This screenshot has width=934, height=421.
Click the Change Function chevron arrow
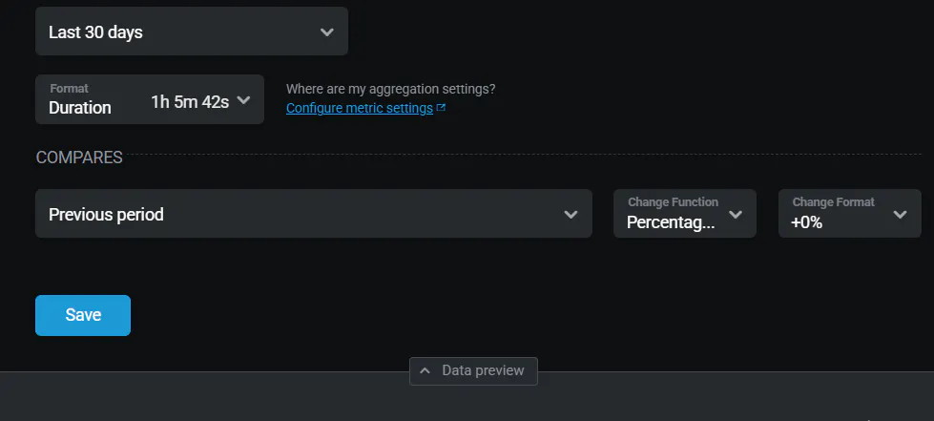[x=736, y=215]
